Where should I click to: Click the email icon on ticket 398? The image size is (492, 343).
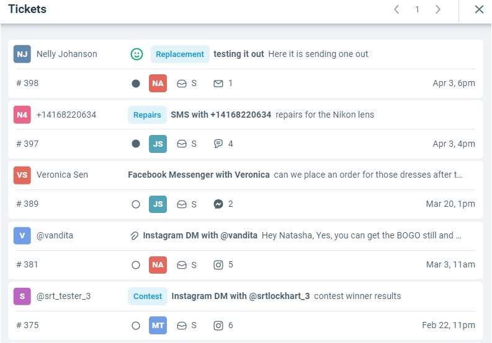(x=218, y=84)
